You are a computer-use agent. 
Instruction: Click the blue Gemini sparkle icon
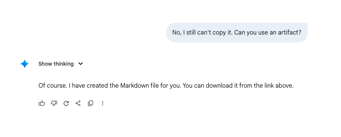coord(25,64)
